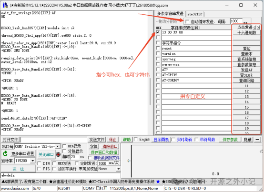This screenshot has width=264, height=192.
Task: Click the 查SIM卡 send button
Action: pyautogui.click(x=246, y=75)
